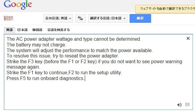Choose 言語を検出する detect language option
The image size is (195, 112).
coord(59,30)
